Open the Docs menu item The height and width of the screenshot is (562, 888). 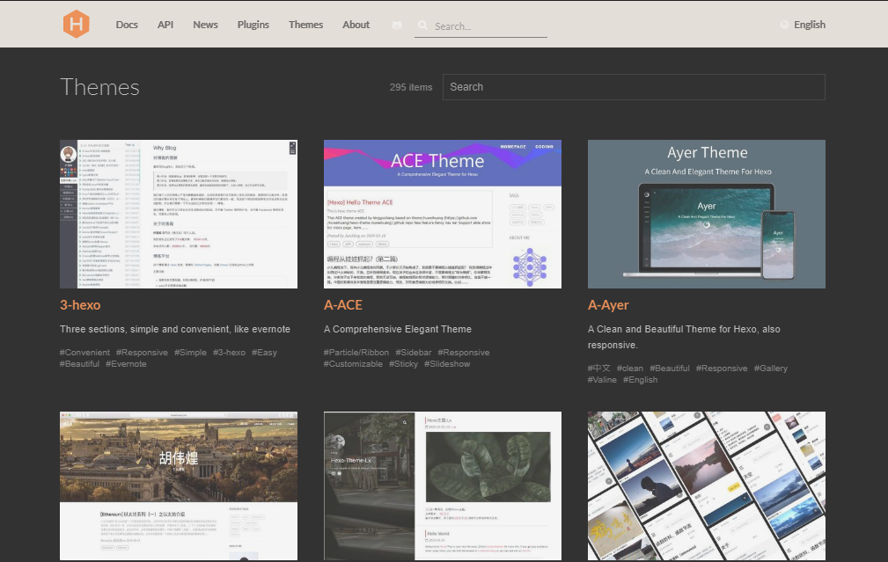point(127,25)
